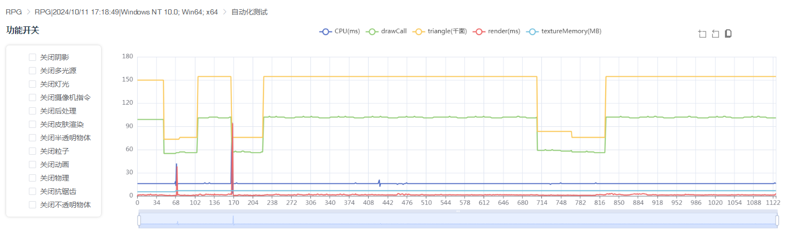This screenshot has height=246, width=799.
Task: Click the breadcrumb chevron before 自动化测试
Action: [225, 12]
